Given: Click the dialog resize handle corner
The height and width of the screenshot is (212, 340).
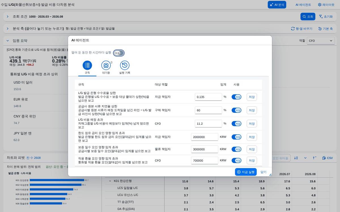Looking at the screenshot, I should 270,175.
